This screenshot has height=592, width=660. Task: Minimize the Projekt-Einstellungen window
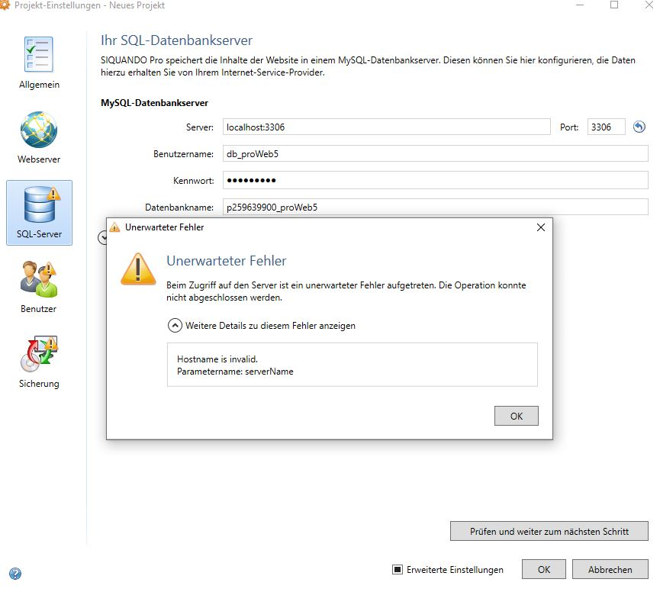(580, 5)
